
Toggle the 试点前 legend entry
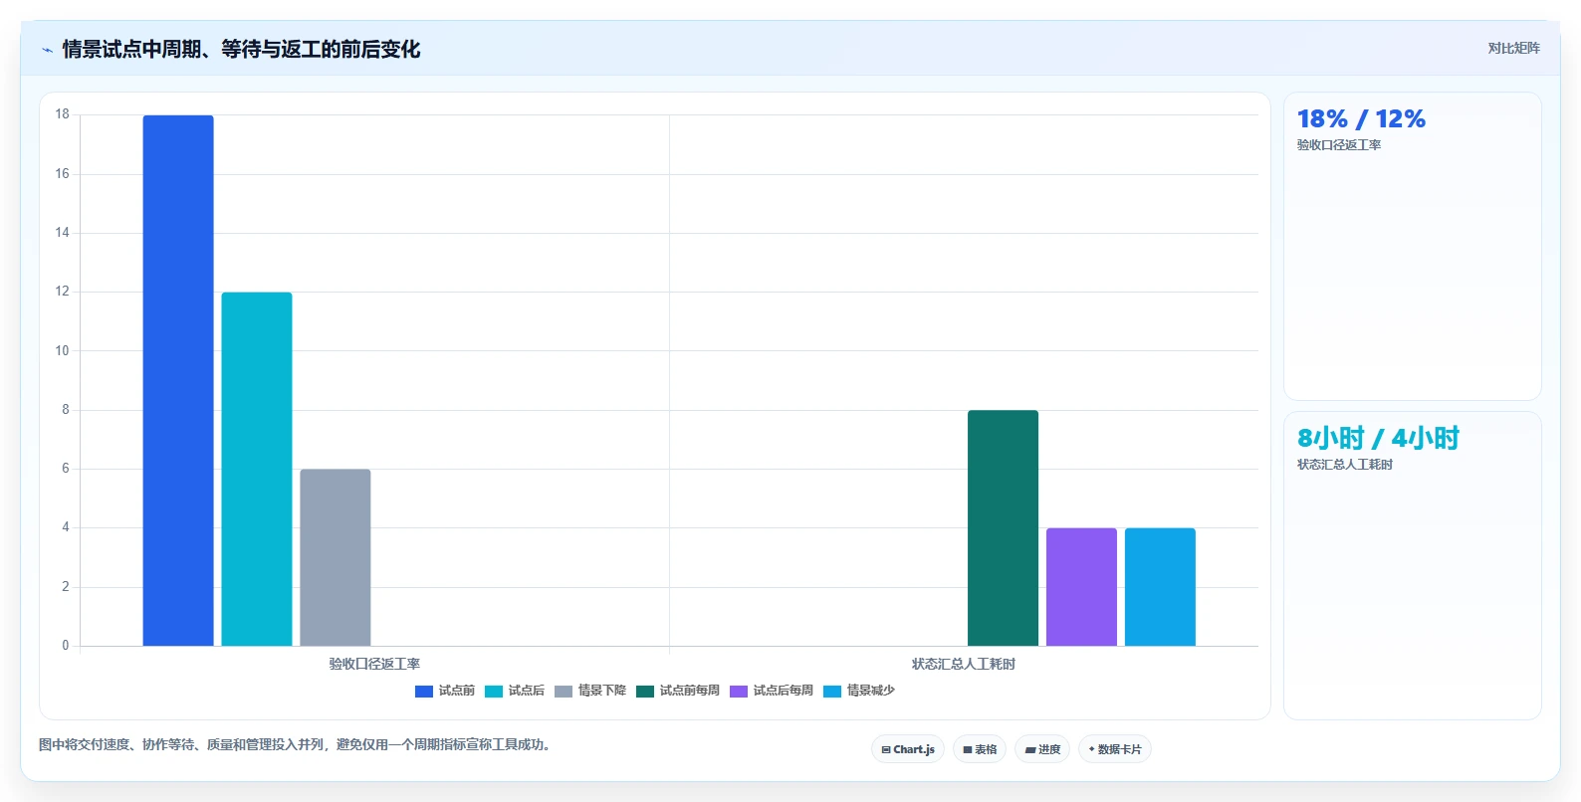tap(445, 691)
